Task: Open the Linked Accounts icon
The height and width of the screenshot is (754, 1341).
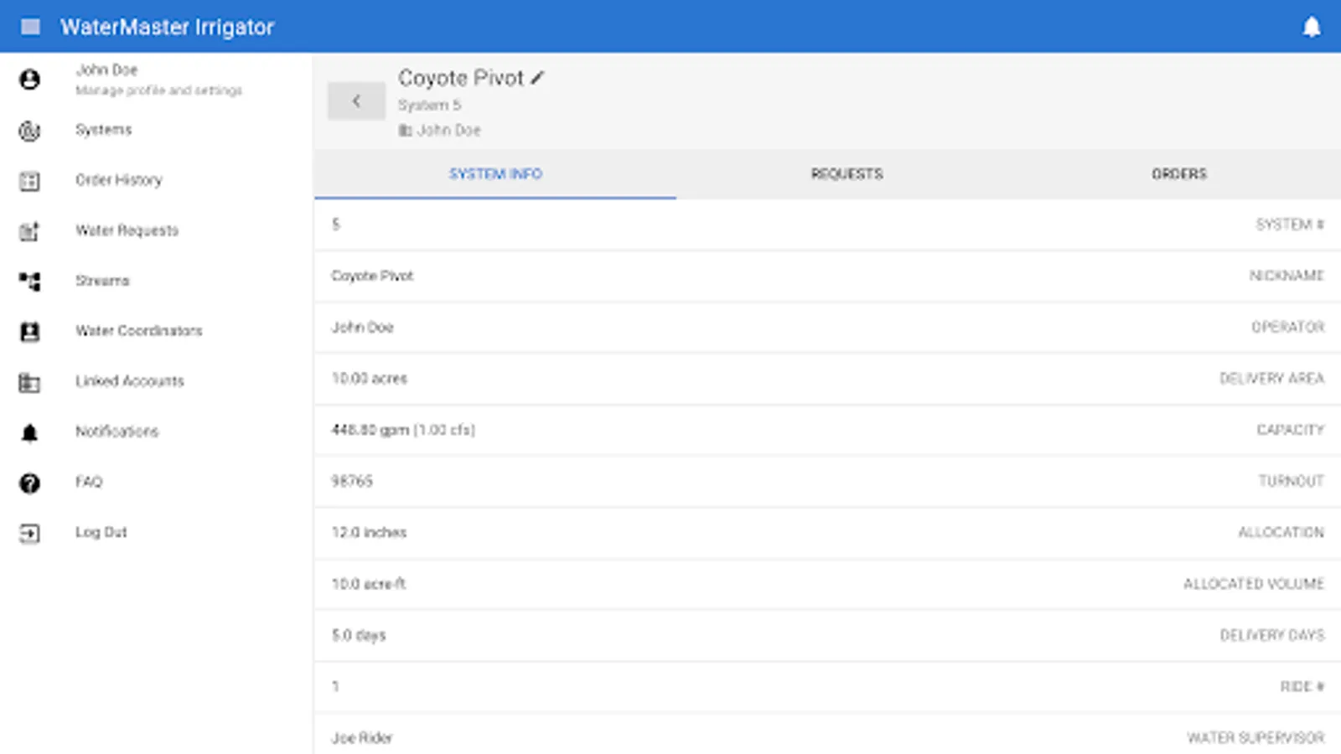Action: (30, 381)
